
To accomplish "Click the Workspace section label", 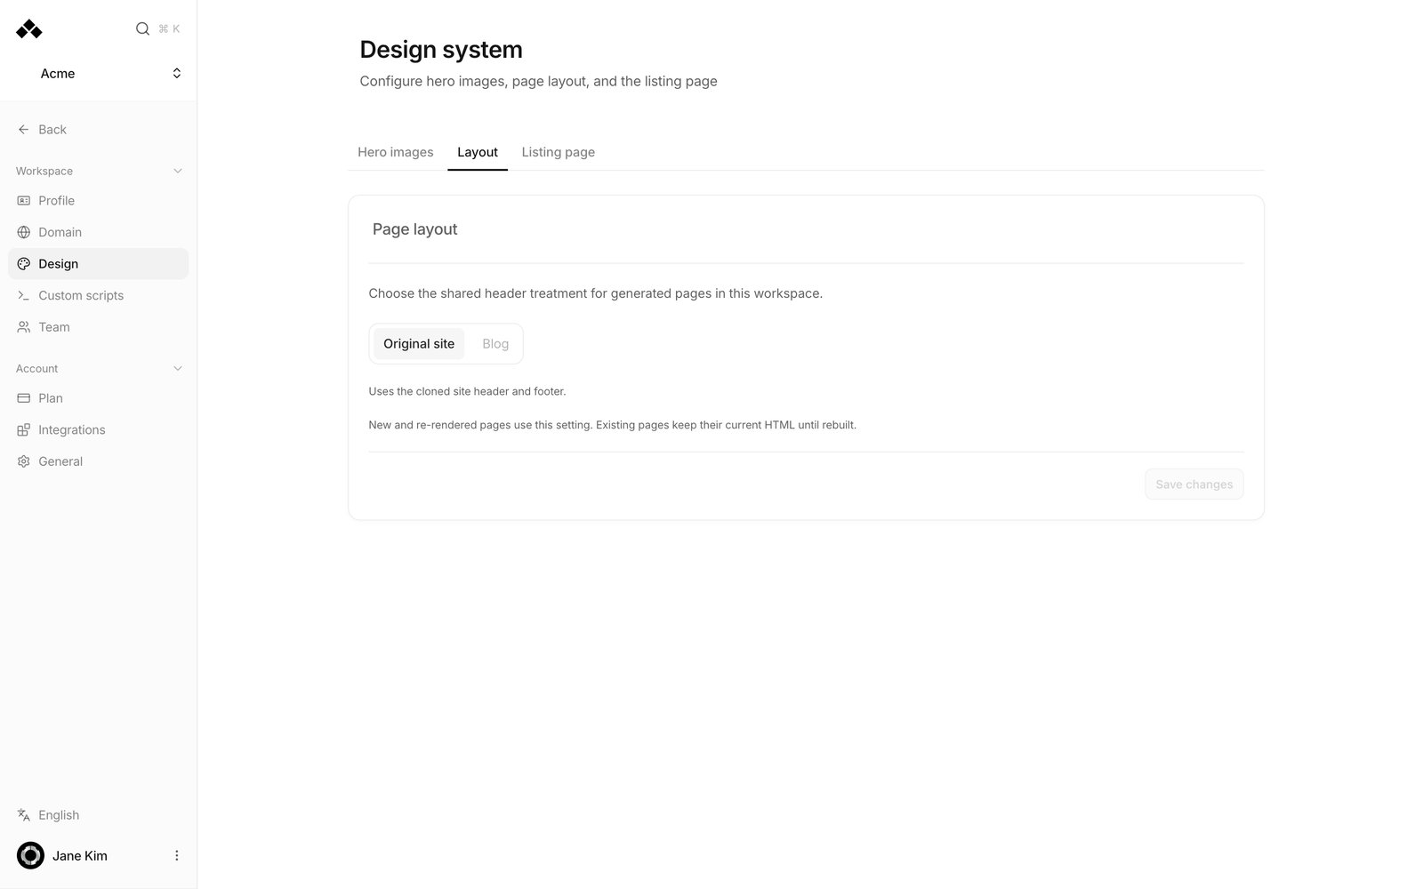I will click(x=44, y=171).
